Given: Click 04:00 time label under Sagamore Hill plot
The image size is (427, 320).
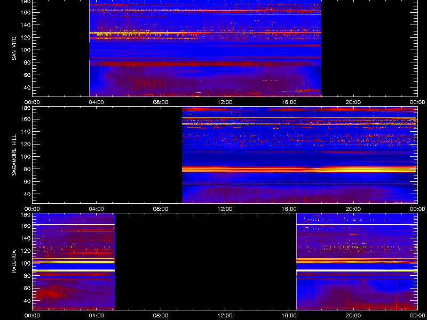Looking at the screenshot, I should 97,209.
